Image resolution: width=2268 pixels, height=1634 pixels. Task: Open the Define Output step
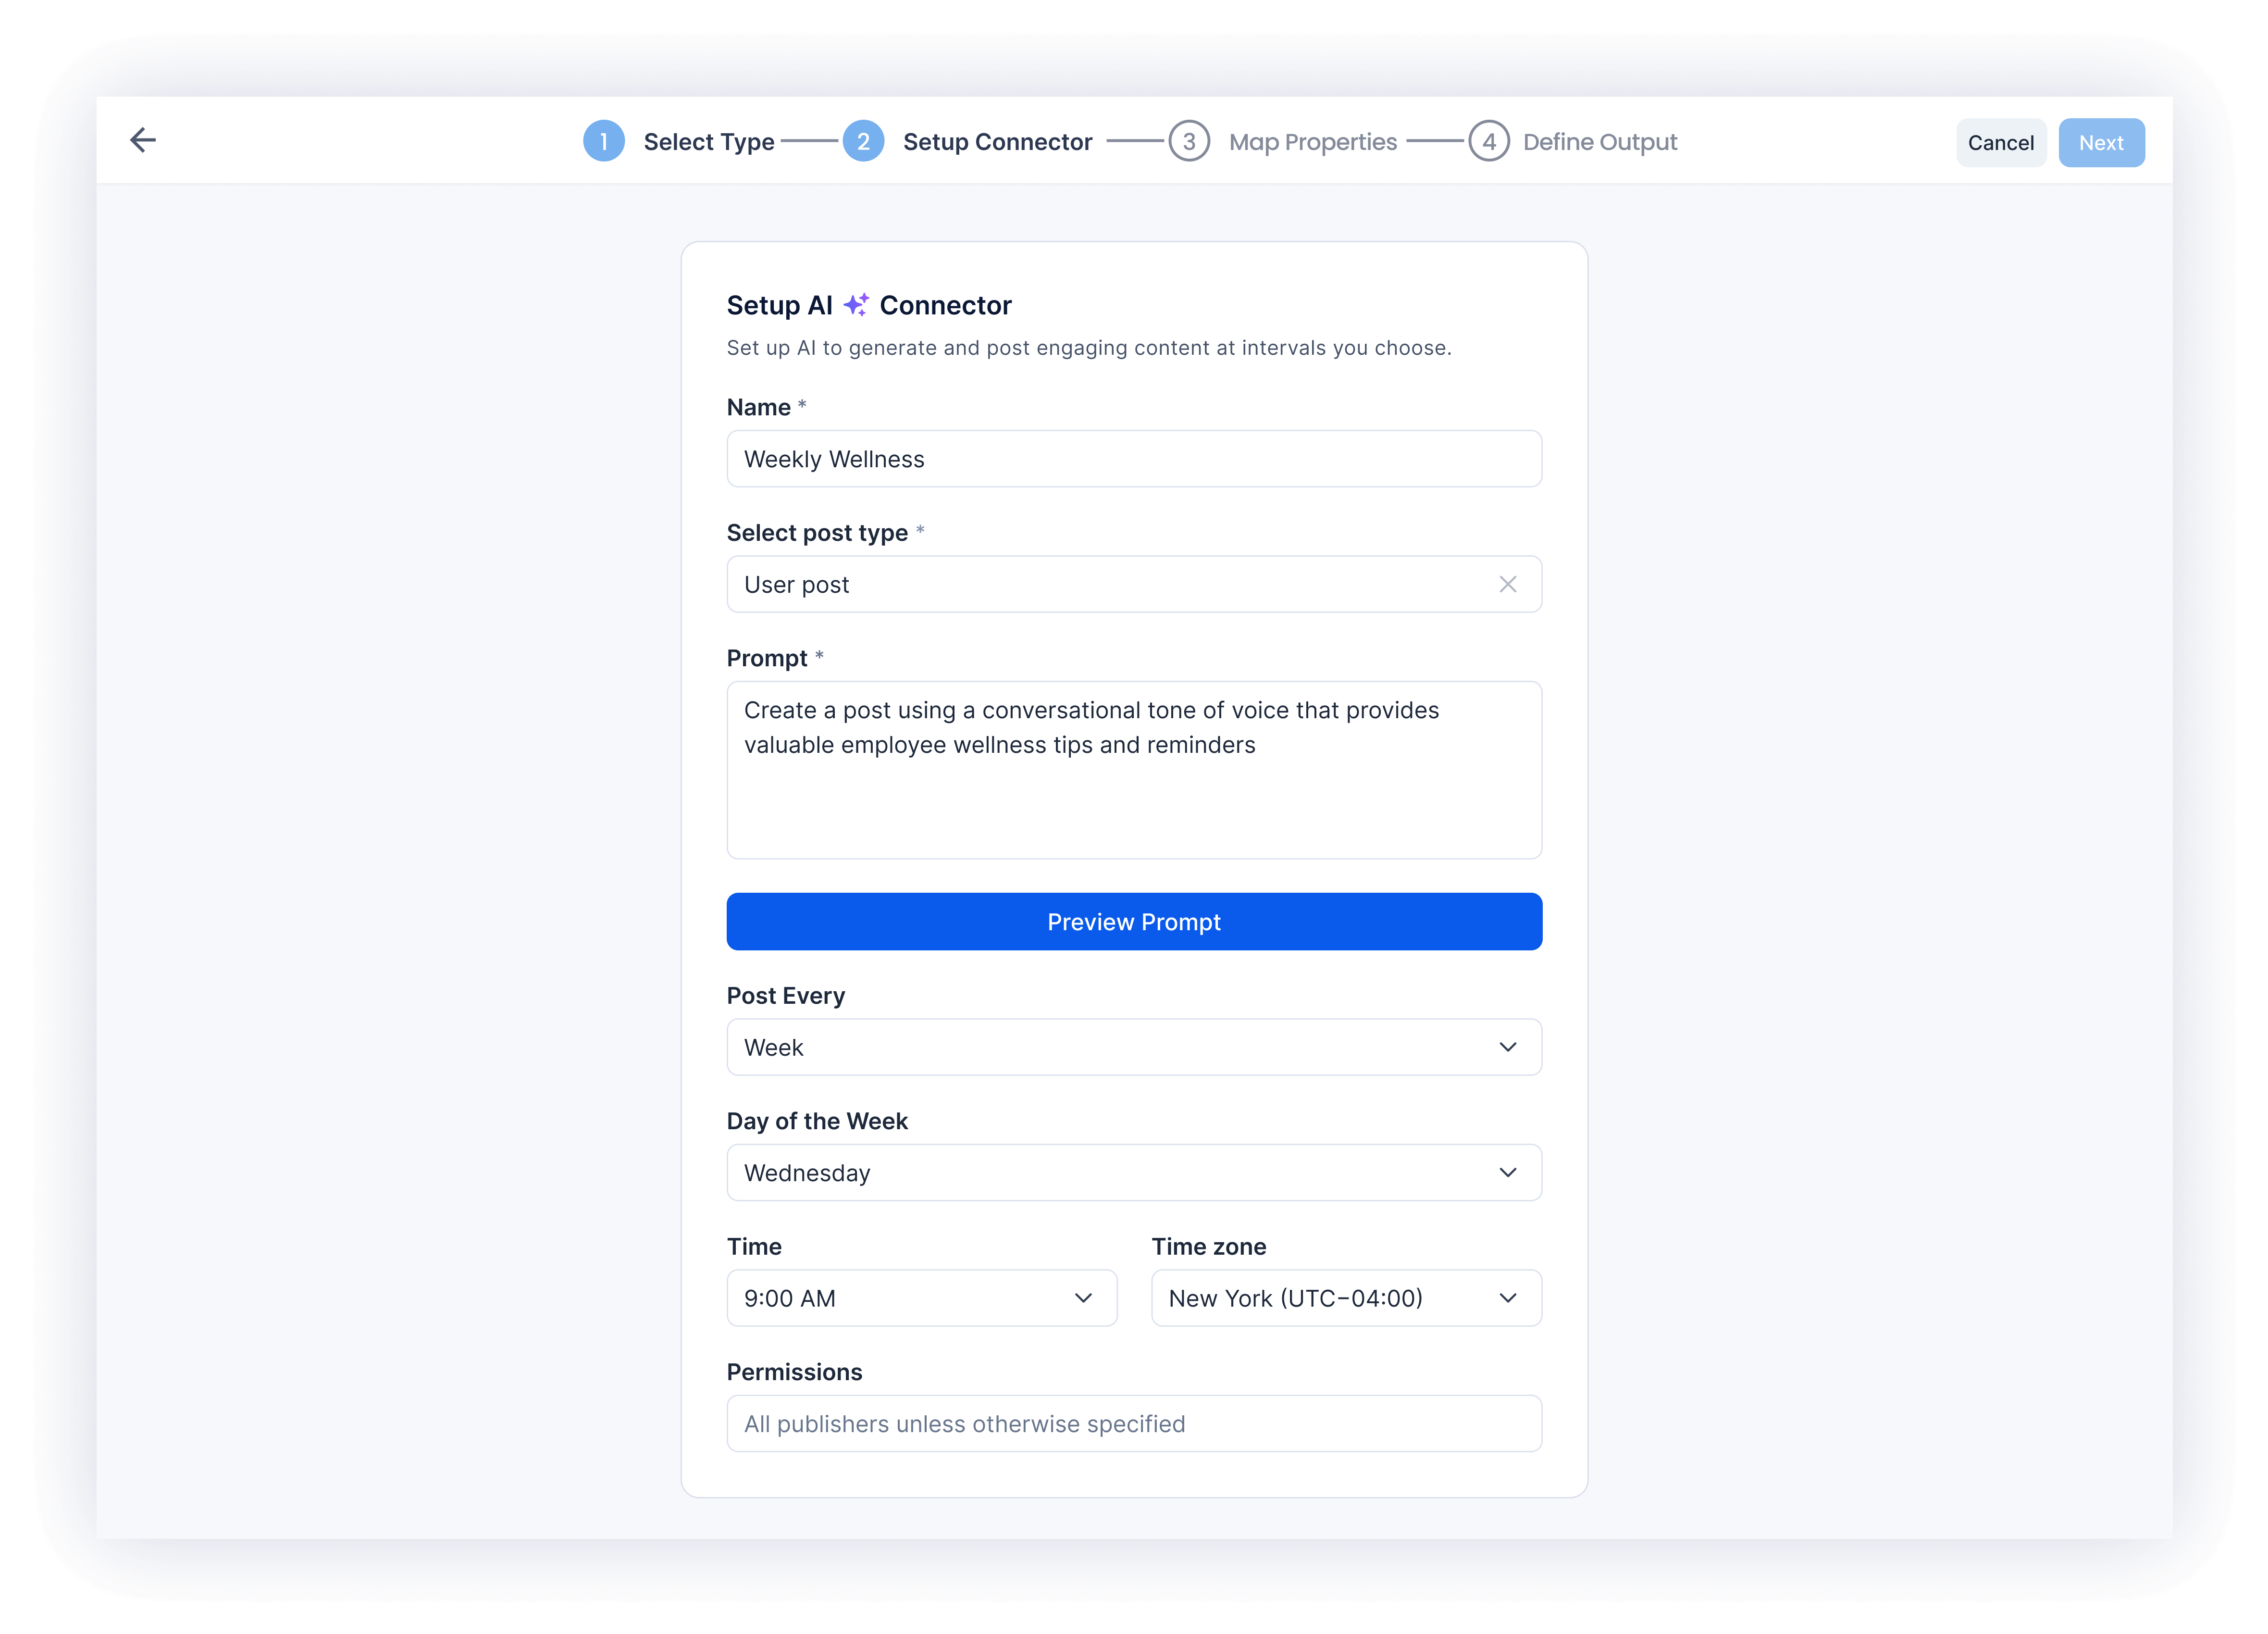coord(1600,142)
